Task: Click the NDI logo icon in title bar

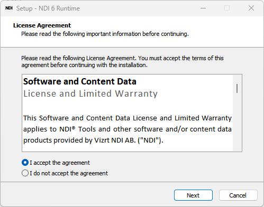Action: (9, 8)
